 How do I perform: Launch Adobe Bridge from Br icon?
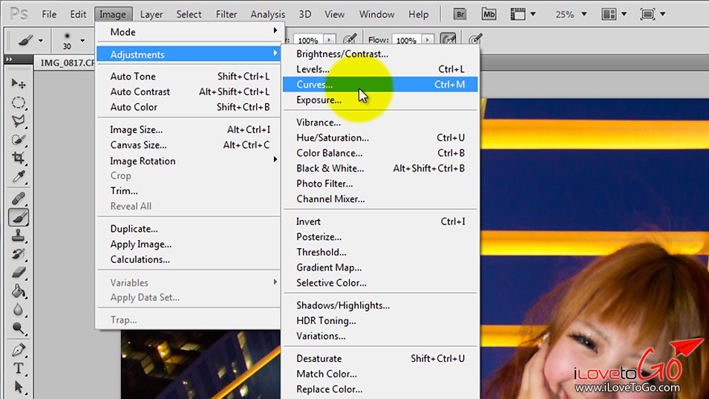[x=460, y=14]
